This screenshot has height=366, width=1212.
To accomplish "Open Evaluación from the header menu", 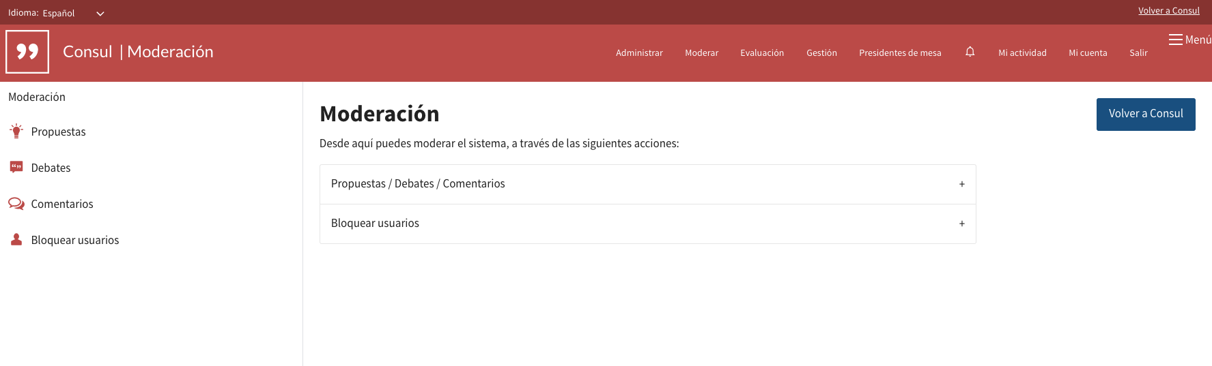I will [762, 52].
